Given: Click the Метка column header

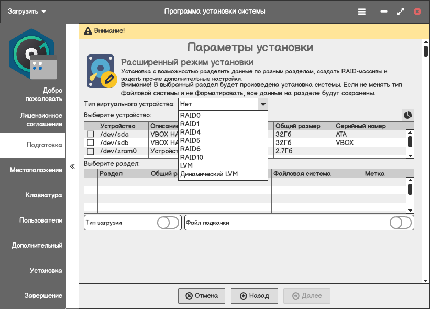Looking at the screenshot, I should click(388, 173).
